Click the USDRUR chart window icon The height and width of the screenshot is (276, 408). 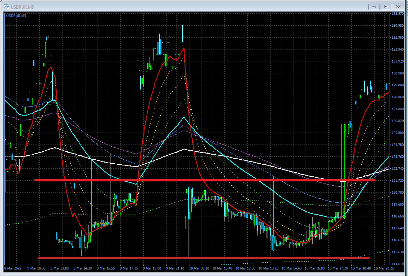(6, 7)
